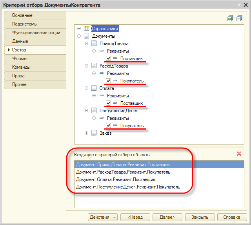Switch to the Подсистемы tab
251x225 pixels.
coord(35,24)
